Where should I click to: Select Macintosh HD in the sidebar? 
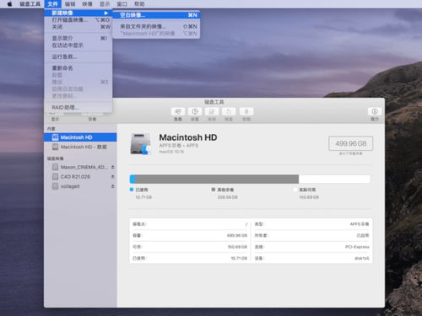coord(80,137)
